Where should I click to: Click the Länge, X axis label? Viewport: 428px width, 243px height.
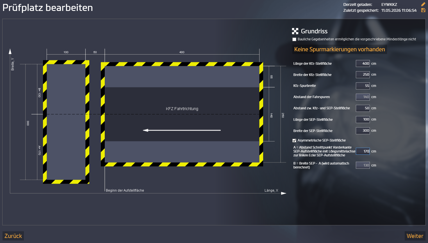[x=271, y=191]
